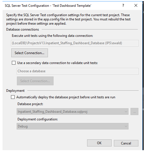
Task: Click the enabled Select Connection button
Action: [x=30, y=53]
